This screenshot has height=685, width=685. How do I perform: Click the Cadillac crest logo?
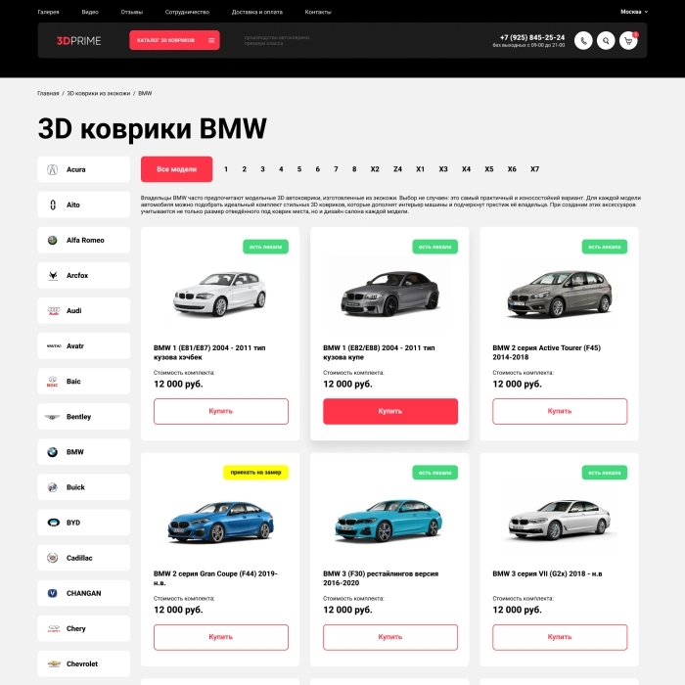tap(53, 558)
